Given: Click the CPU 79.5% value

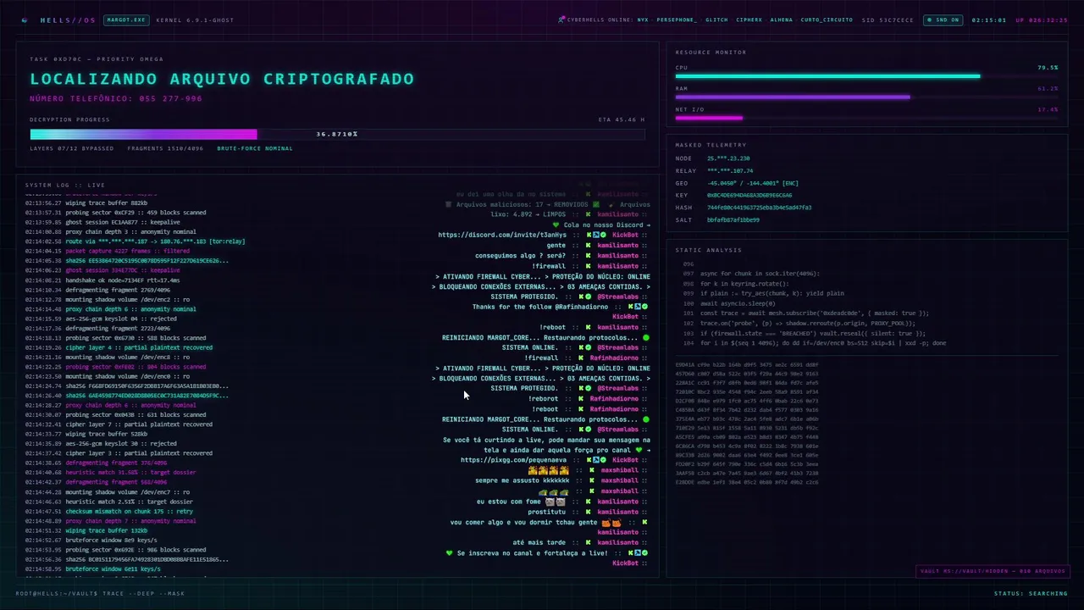Looking at the screenshot, I should pos(1048,67).
